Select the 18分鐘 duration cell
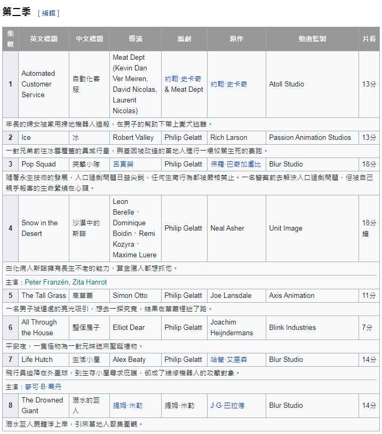The height and width of the screenshot is (434, 382). (x=369, y=228)
